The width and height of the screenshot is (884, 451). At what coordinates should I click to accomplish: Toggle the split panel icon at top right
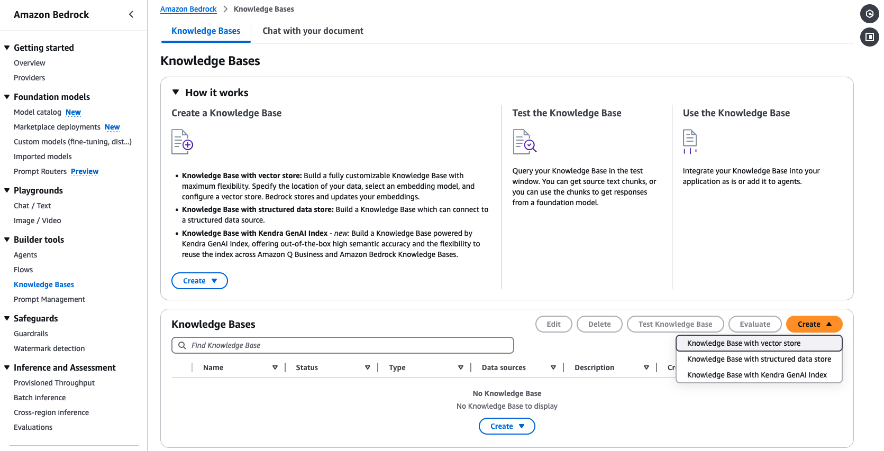869,37
